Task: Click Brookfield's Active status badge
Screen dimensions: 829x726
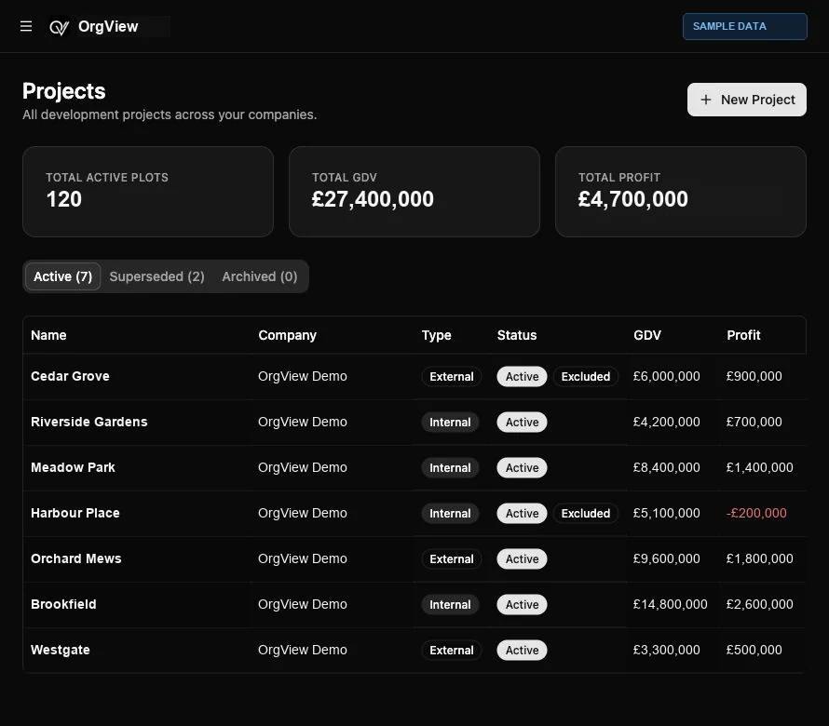Action: coord(522,604)
